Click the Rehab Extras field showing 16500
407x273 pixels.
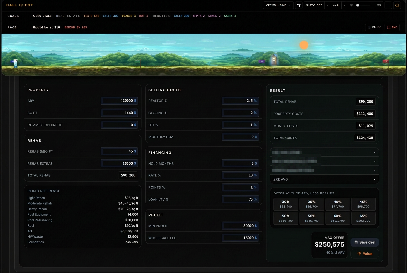(119, 163)
